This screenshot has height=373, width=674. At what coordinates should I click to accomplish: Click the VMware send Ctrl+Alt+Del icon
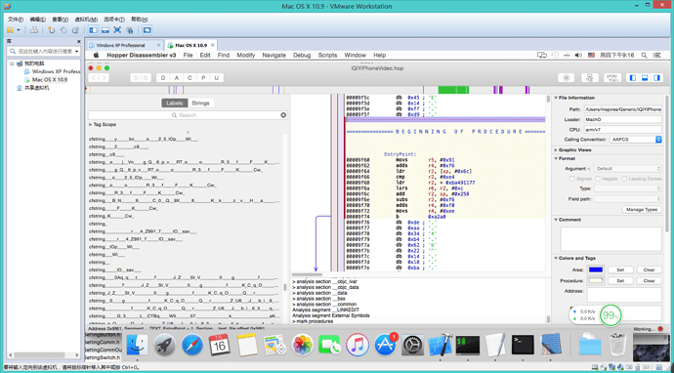pyautogui.click(x=33, y=30)
